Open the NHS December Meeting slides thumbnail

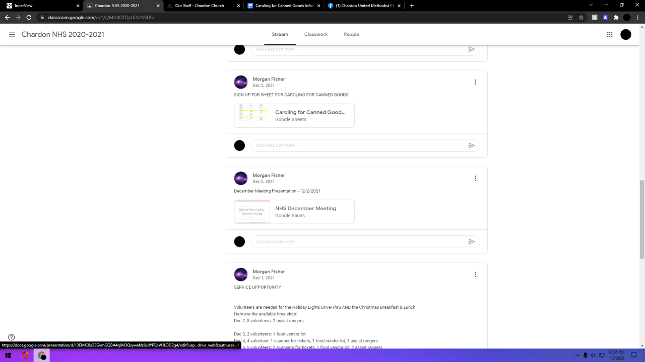coord(252,212)
